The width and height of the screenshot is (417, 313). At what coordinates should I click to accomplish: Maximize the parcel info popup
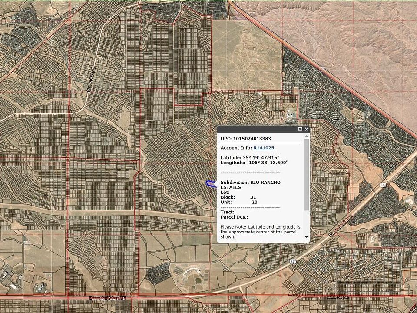300,129
